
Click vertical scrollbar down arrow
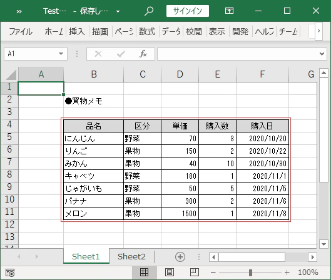323,244
